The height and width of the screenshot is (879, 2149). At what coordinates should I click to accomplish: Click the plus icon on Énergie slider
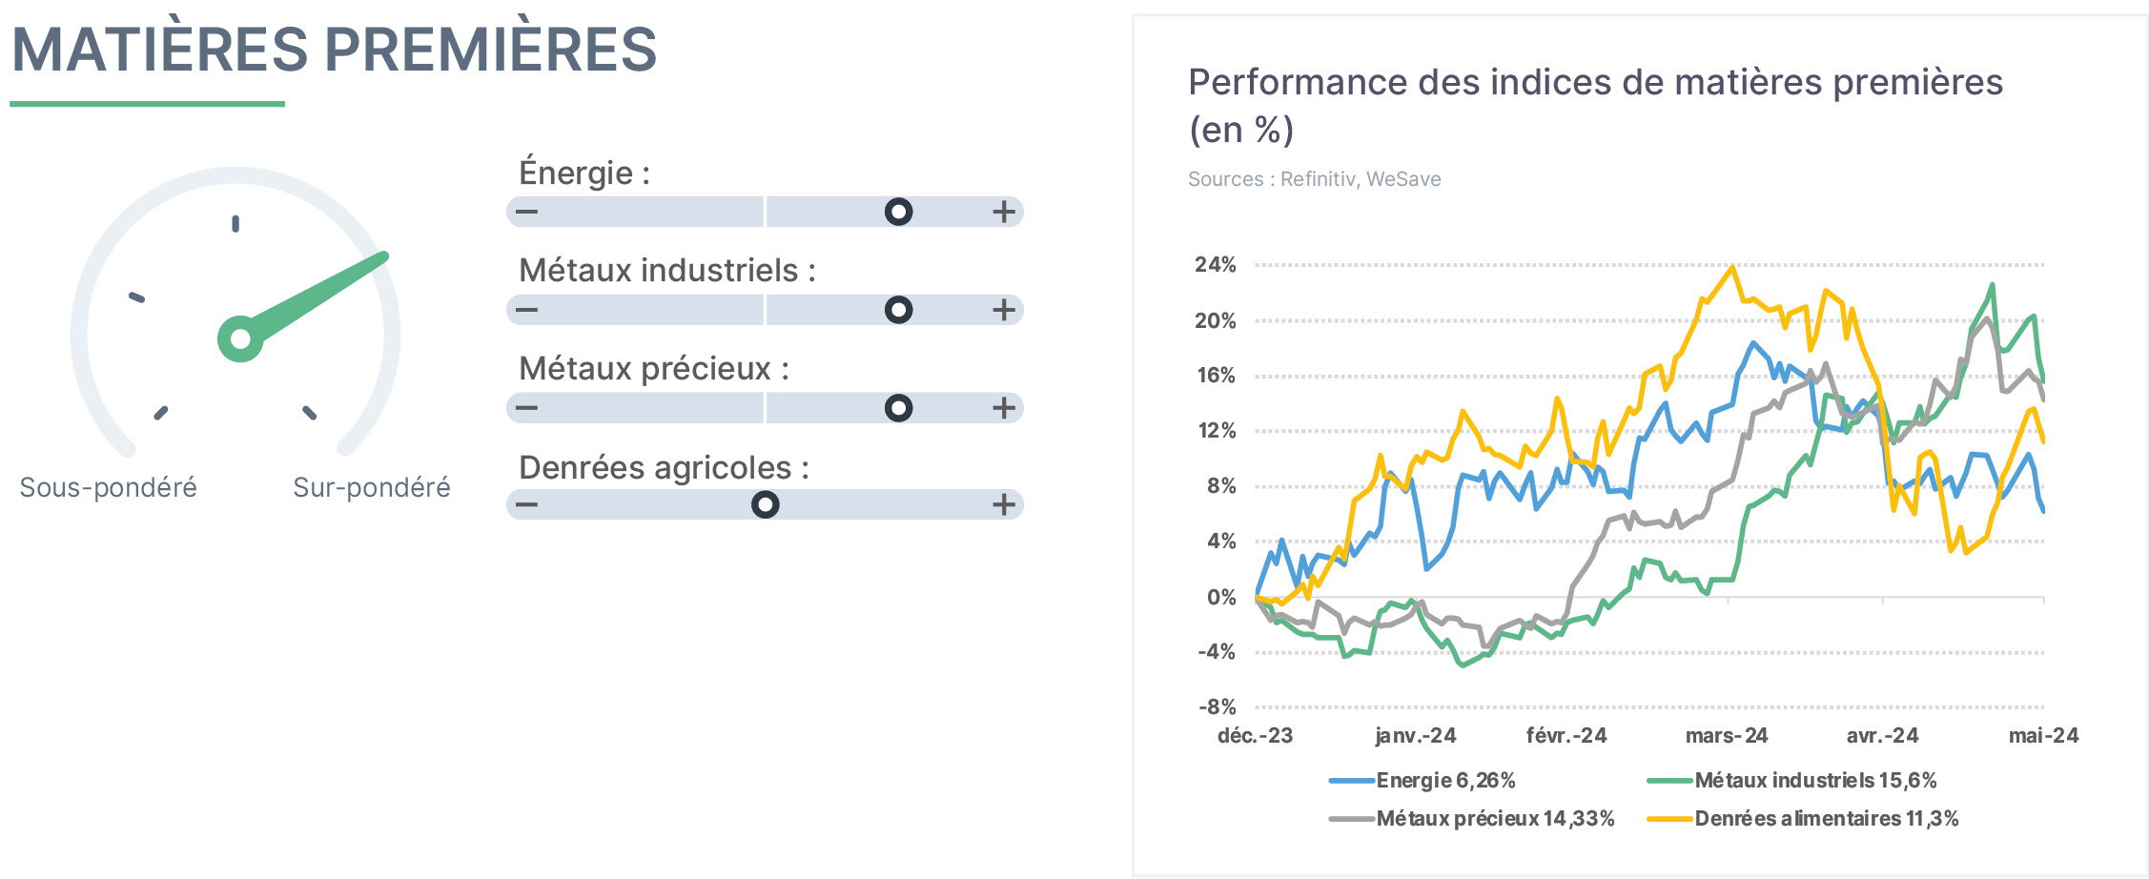pos(1003,212)
